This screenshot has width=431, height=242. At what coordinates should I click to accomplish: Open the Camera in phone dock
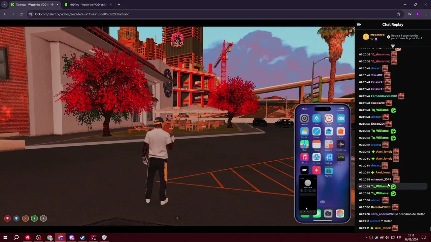[328, 213]
